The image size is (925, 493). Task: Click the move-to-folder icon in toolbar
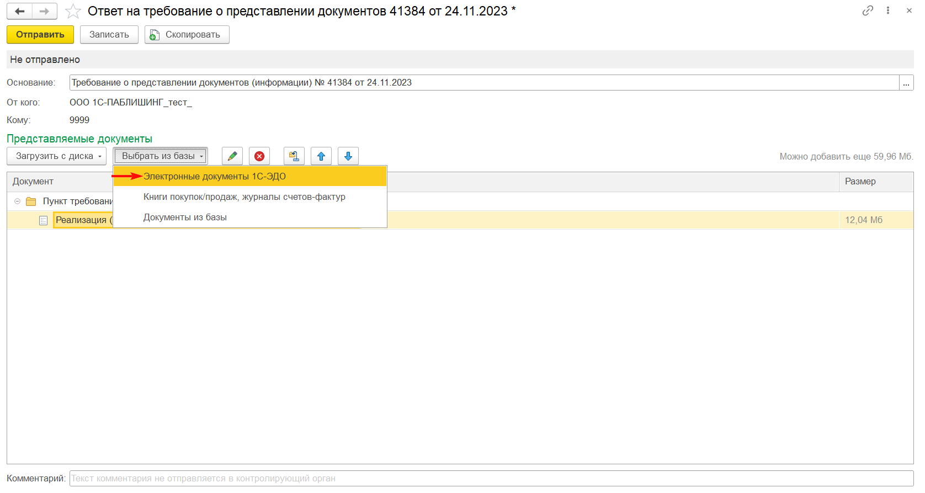(x=294, y=156)
